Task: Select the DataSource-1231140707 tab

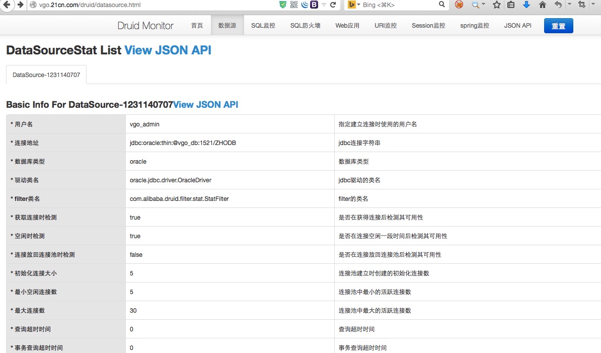Action: (46, 75)
